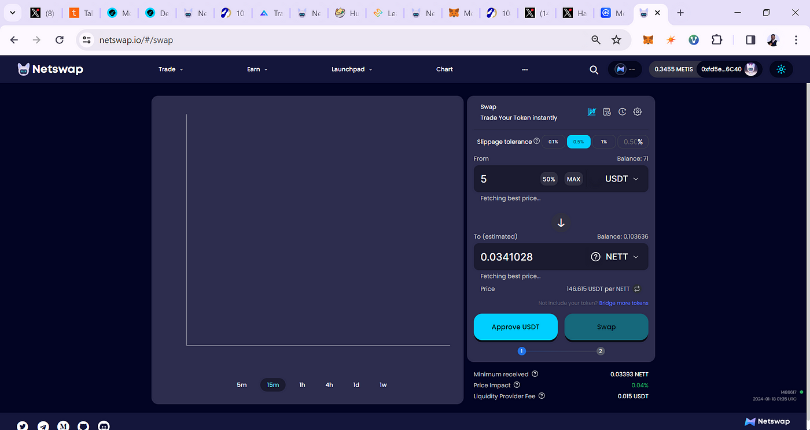Open Chrome tab search chevron

[x=12, y=13]
